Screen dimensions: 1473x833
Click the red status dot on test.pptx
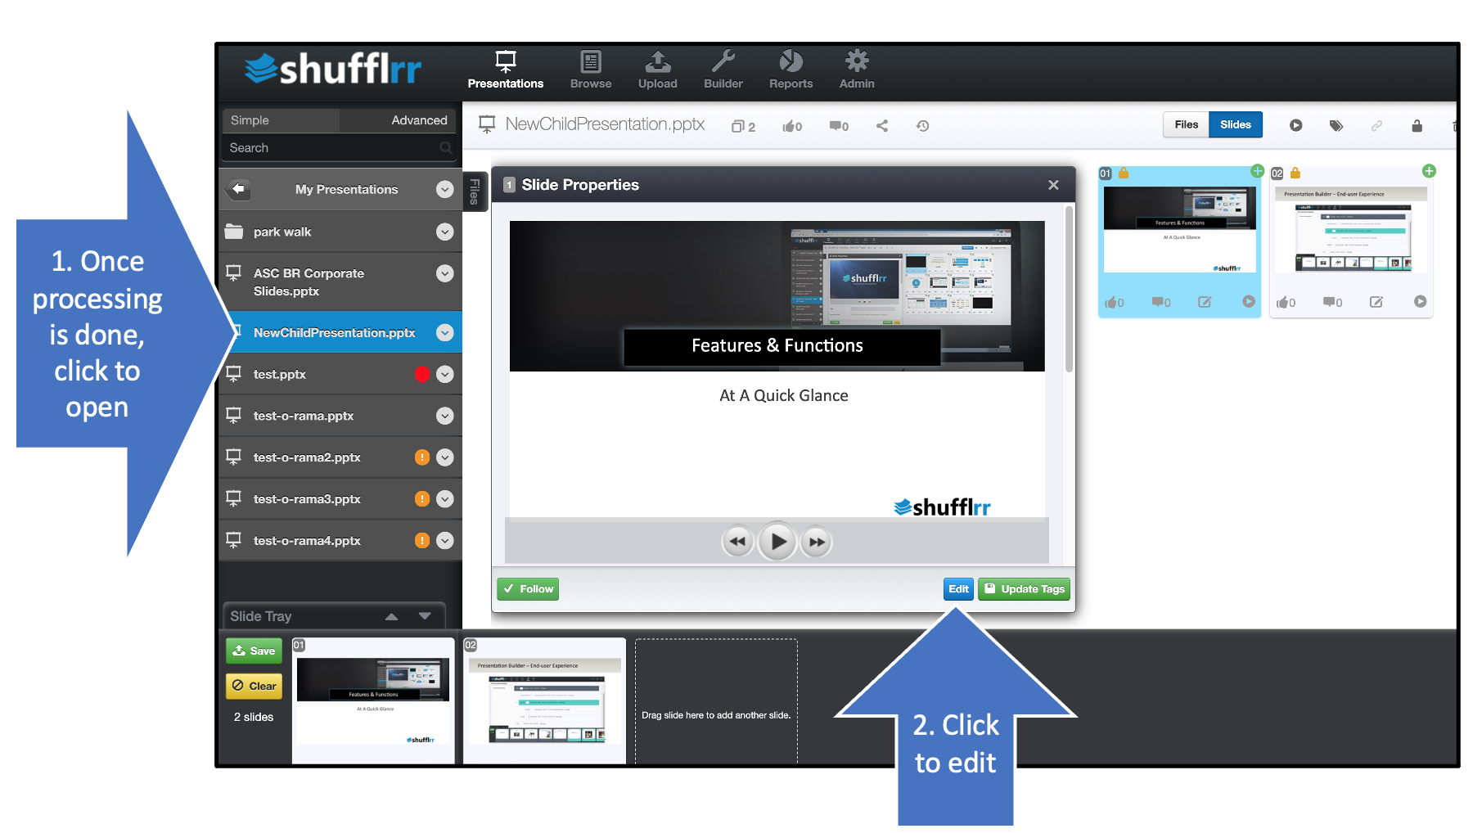422,374
